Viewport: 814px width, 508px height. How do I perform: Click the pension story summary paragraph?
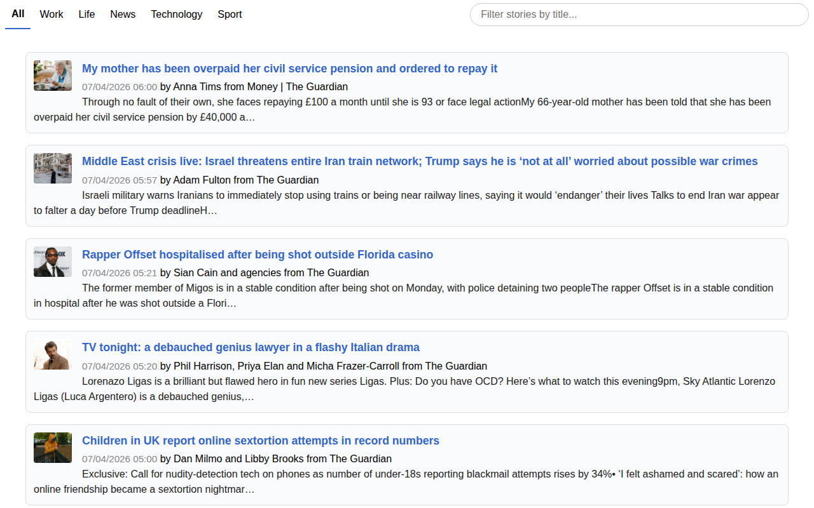point(407,110)
